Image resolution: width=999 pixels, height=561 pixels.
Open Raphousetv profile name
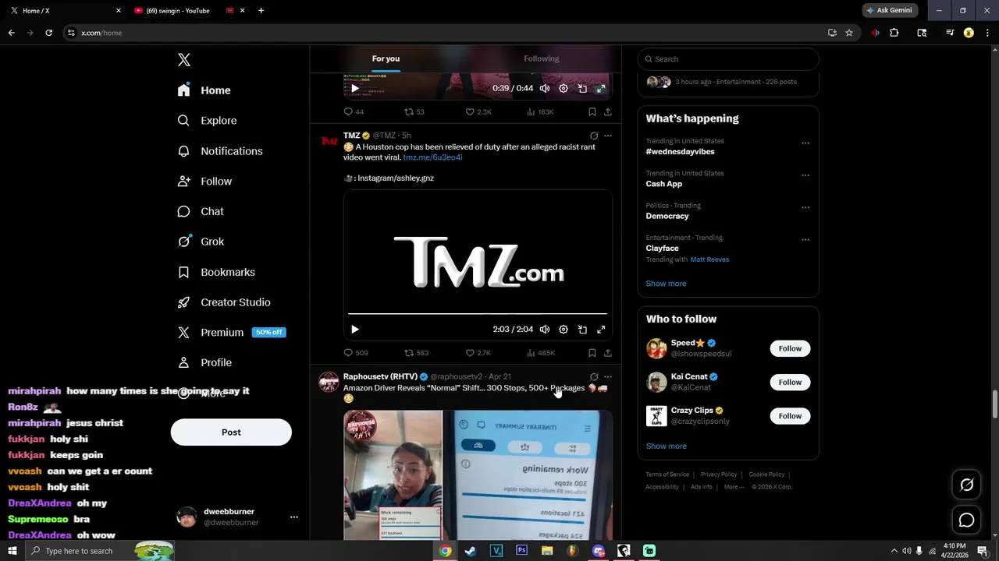[x=380, y=376]
